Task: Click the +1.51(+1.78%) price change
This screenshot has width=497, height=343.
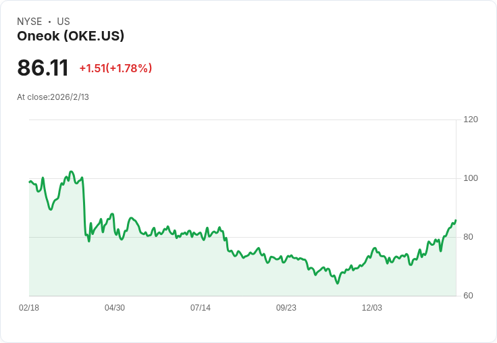Action: 115,68
